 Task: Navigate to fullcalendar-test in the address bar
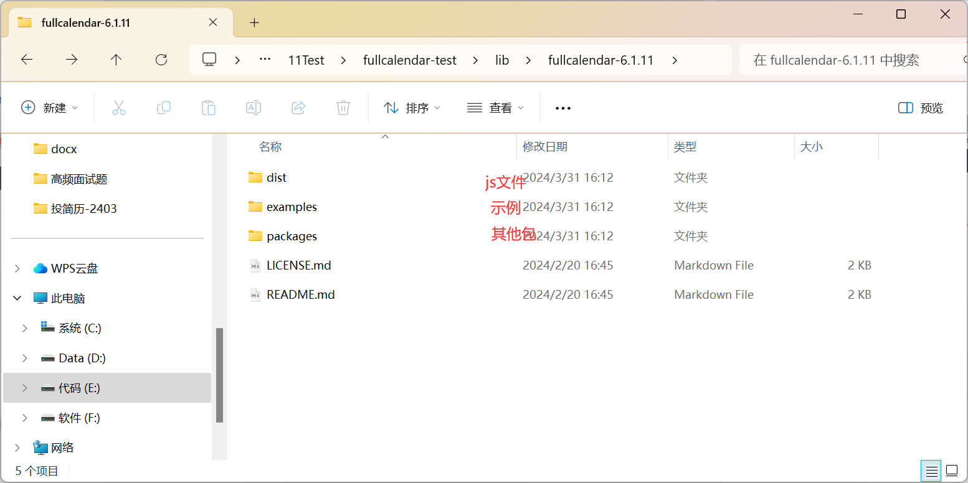410,60
